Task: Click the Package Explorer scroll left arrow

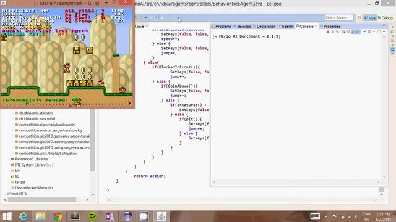Action: (x=5, y=200)
